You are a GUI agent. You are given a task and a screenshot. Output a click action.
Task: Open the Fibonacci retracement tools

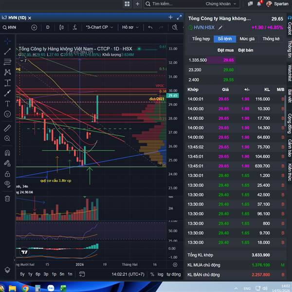7,62
